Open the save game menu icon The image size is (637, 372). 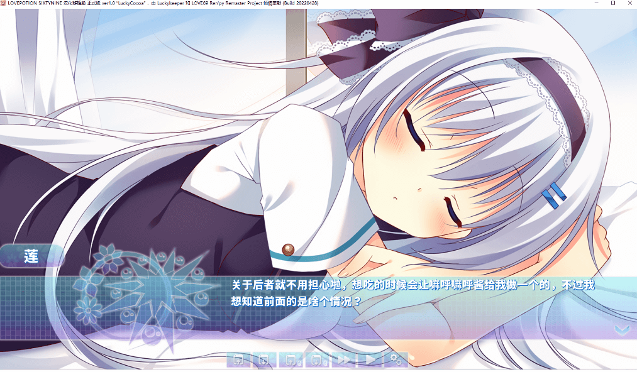(x=239, y=359)
